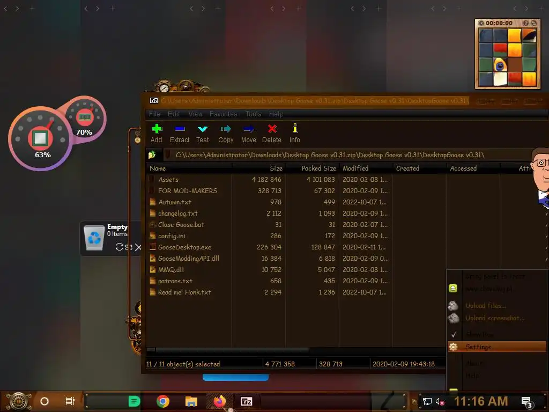This screenshot has width=549, height=412.
Task: Open the File menu
Action: 154,114
